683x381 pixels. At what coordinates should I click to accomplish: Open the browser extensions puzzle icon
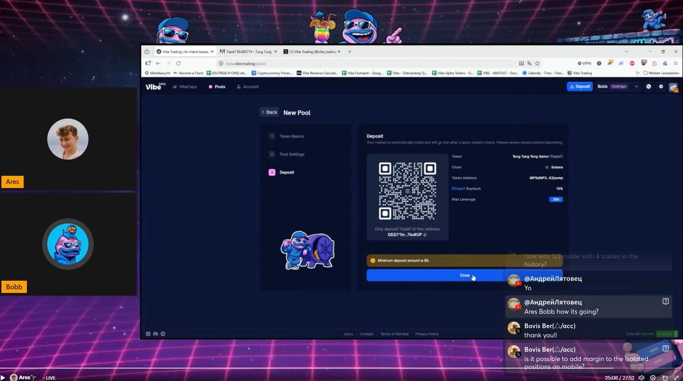pos(655,63)
